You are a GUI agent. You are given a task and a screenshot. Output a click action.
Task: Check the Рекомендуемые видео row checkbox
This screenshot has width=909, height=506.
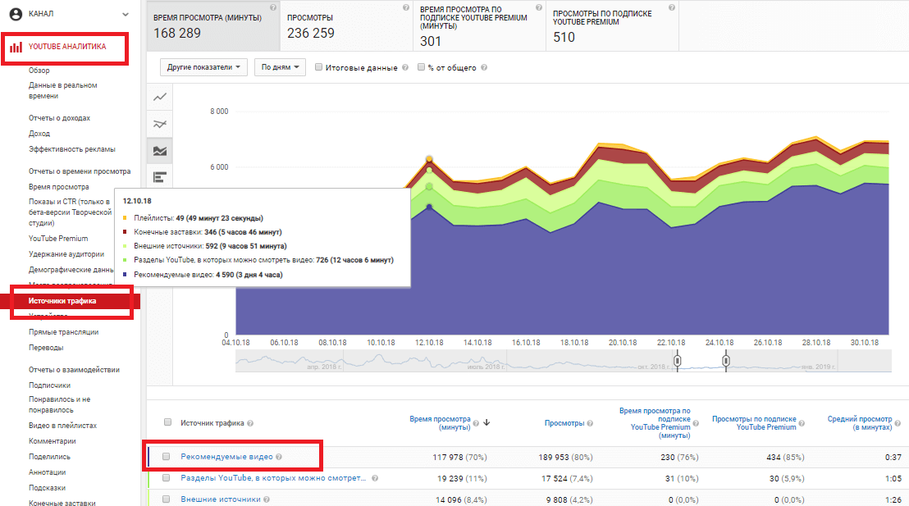(167, 457)
